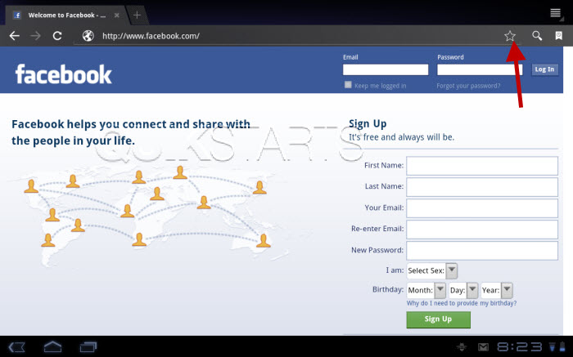
Task: Reload the page with the refresh icon
Action: click(x=57, y=36)
